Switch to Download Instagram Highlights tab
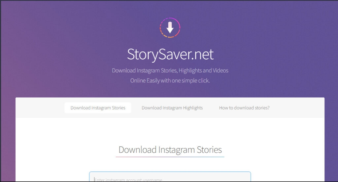The width and height of the screenshot is (338, 182). (172, 108)
